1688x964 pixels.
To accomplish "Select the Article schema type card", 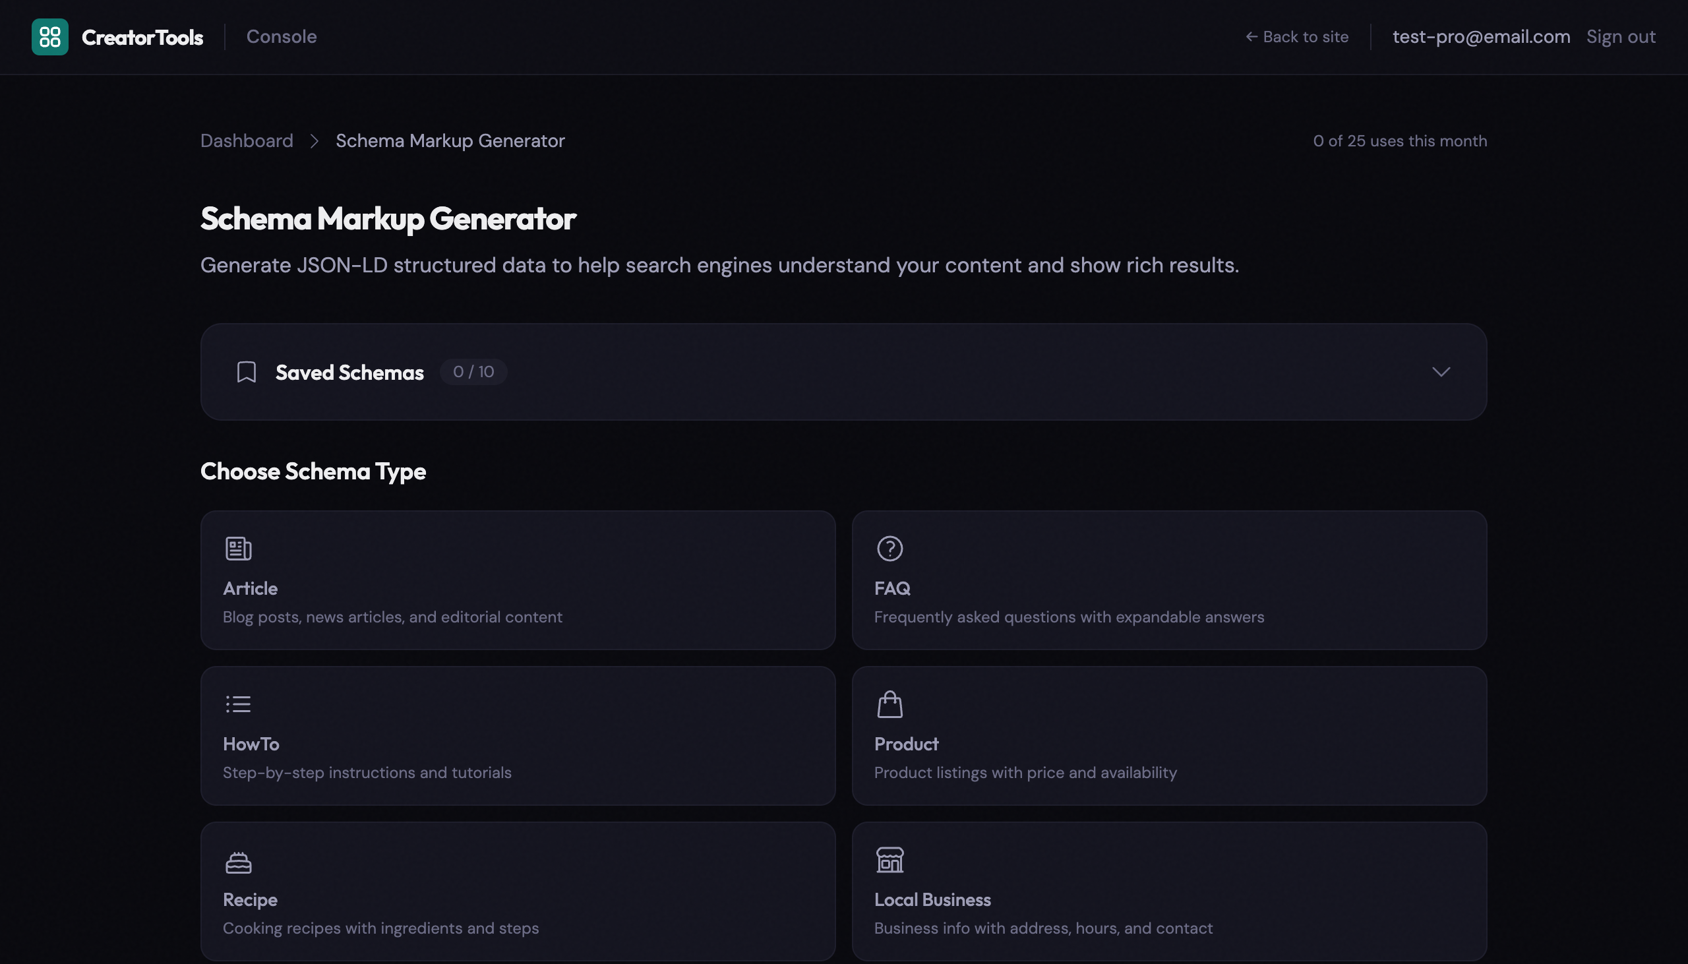I will pyautogui.click(x=518, y=580).
